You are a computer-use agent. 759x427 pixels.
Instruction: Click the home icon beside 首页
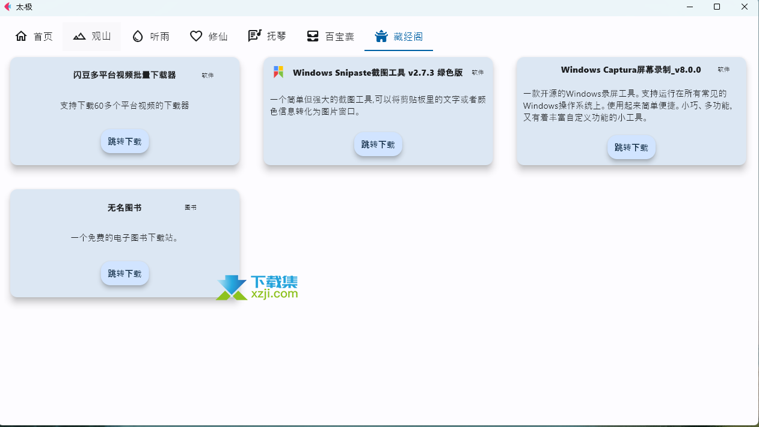coord(21,36)
